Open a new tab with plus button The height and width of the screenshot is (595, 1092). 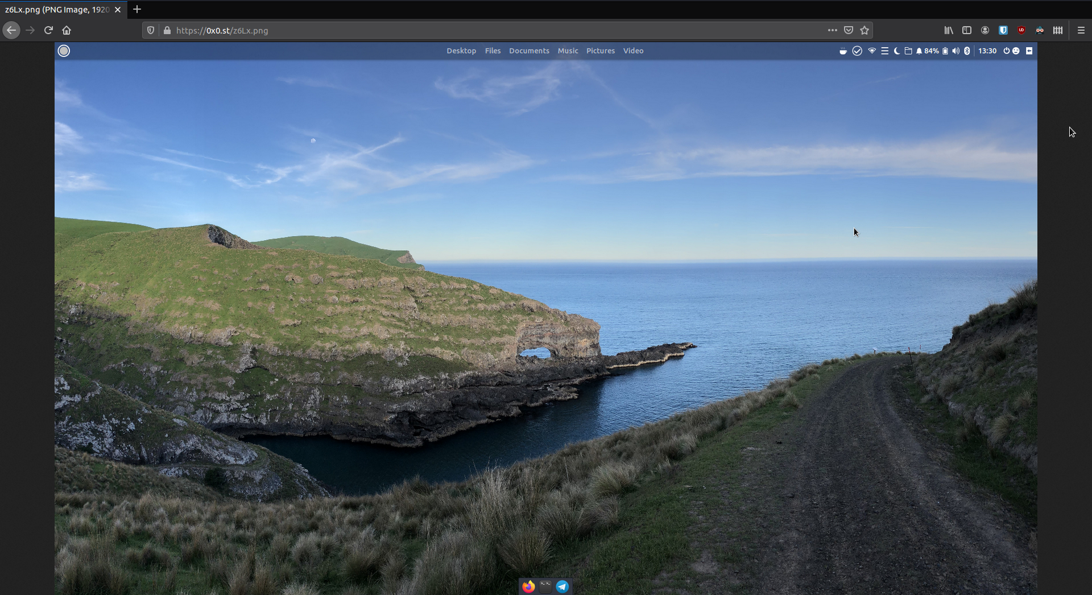137,9
